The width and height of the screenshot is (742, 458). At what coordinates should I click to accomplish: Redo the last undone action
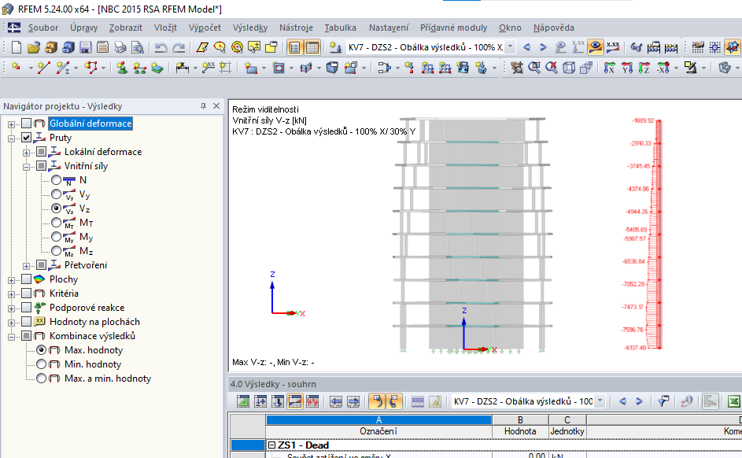(179, 47)
